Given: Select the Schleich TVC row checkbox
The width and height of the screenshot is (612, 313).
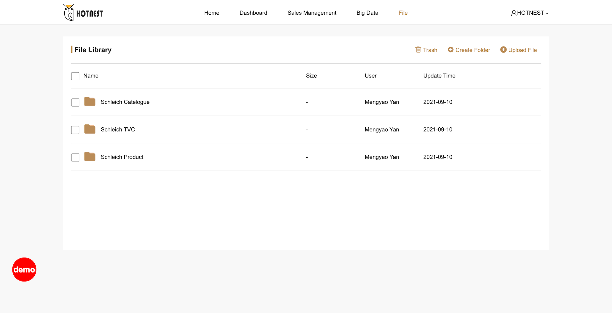Looking at the screenshot, I should tap(75, 130).
